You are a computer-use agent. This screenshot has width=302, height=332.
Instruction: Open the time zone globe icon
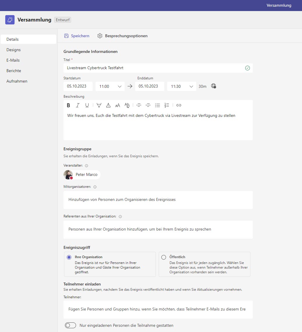[x=213, y=86]
